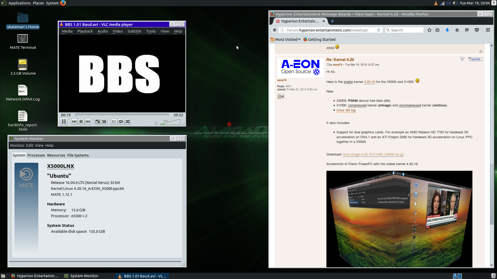Open VLC Media menu
This screenshot has height=279, width=497.
tap(67, 31)
